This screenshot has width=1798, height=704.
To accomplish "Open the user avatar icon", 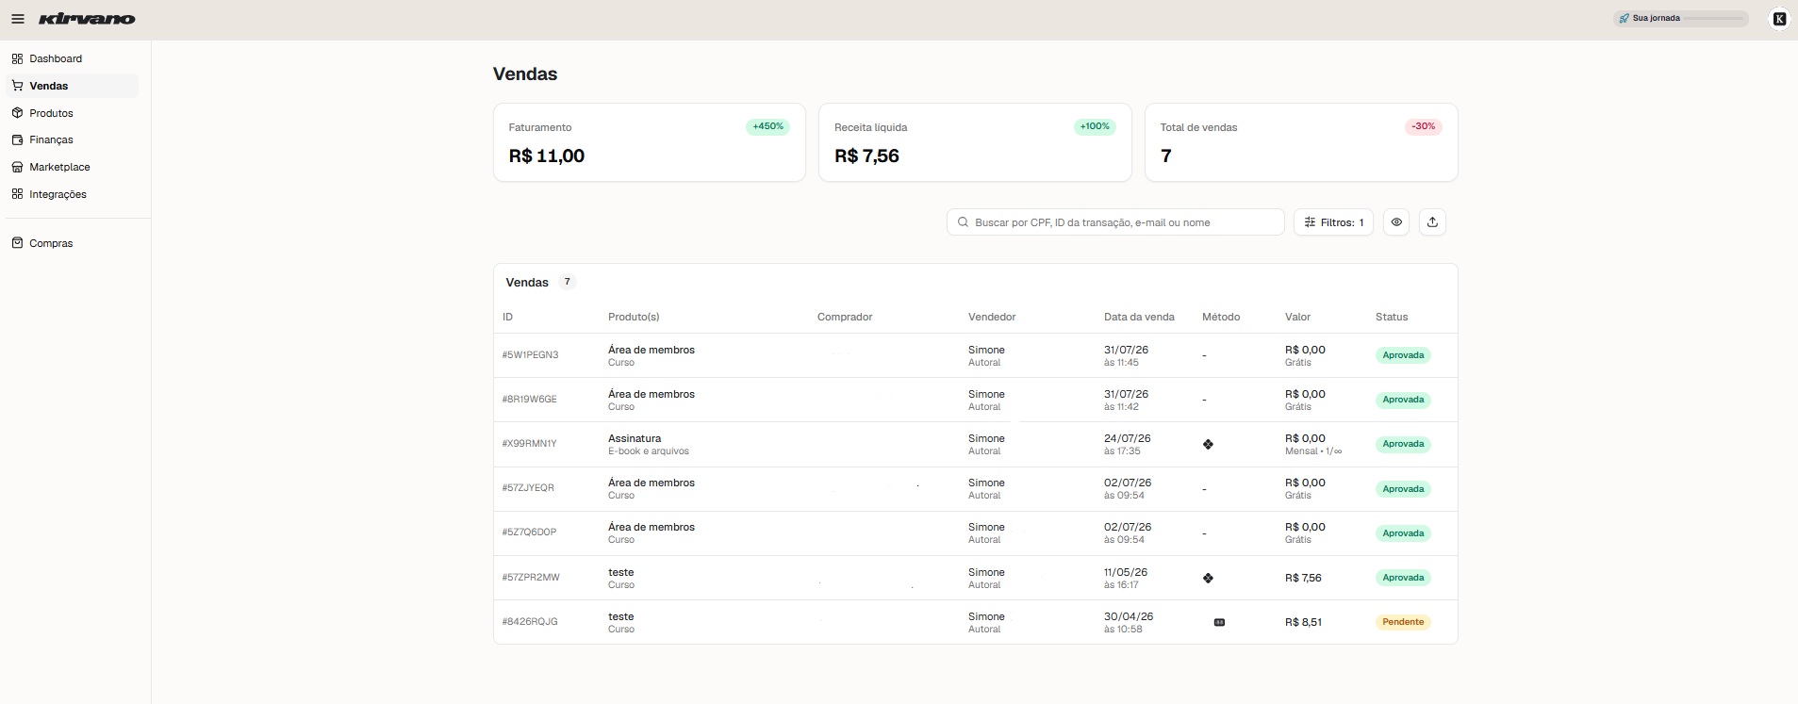I will [1779, 19].
